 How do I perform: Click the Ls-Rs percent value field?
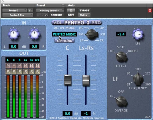[x=86, y=114]
